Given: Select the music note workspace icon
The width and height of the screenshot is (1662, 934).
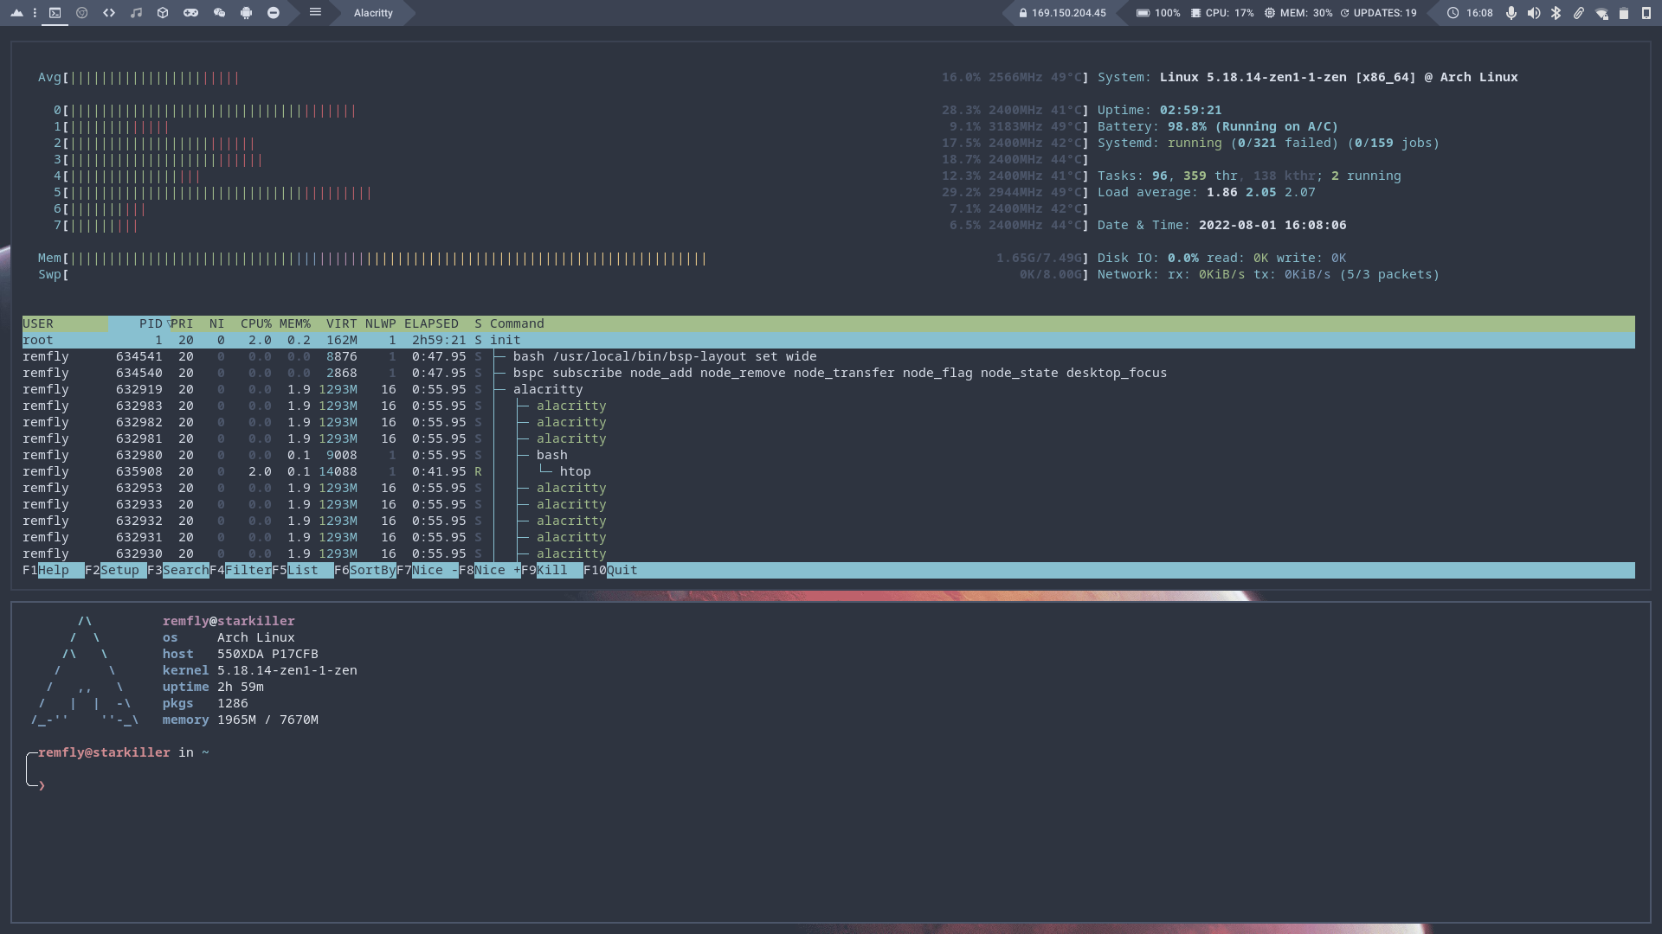Looking at the screenshot, I should tap(136, 13).
